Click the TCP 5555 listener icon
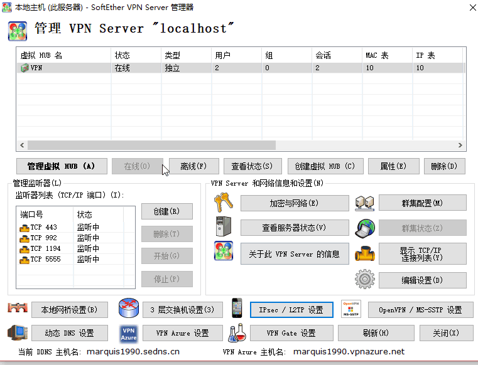Image resolution: width=478 pixels, height=365 pixels. [x=24, y=260]
